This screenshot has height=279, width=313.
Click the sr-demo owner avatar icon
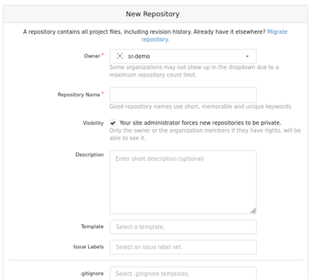coord(120,56)
